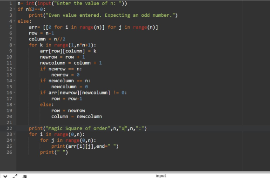This screenshot has width=270, height=178.
Task: Click 'column = newcolumn' on line 20
Action: (x=77, y=117)
